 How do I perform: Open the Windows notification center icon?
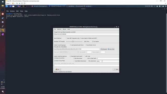[x=3, y=92]
